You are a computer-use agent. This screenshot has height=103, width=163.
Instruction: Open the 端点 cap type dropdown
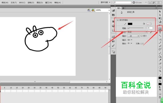pyautogui.click(x=130, y=40)
